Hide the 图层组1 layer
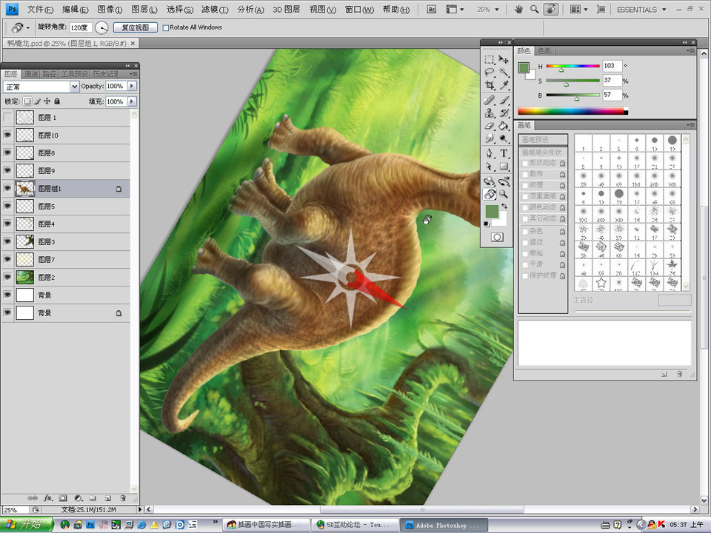 7,188
